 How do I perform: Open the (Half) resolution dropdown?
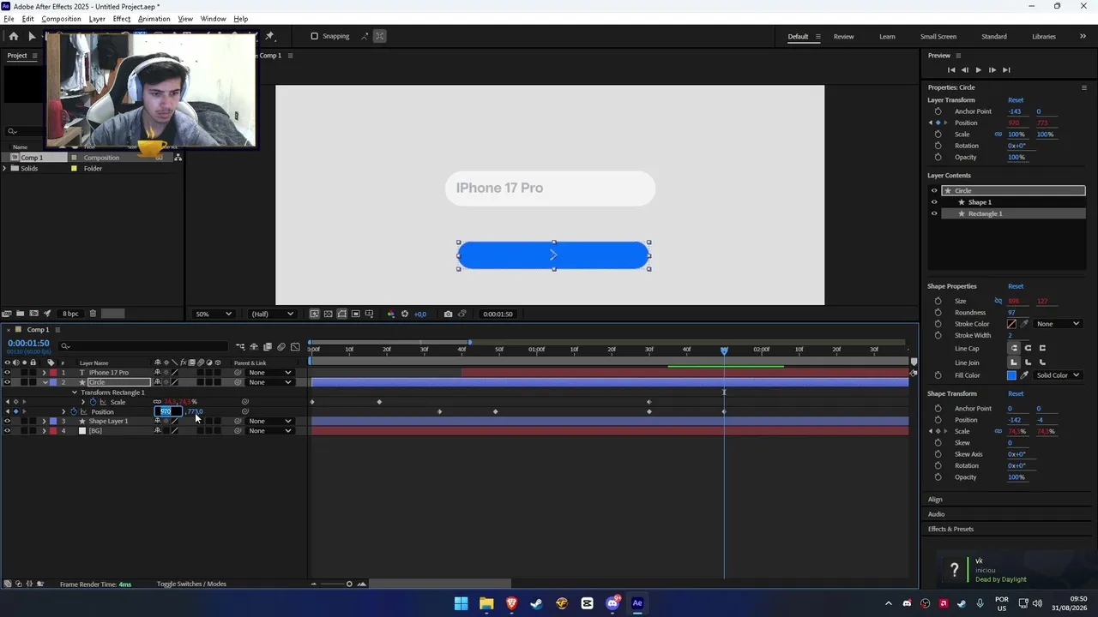(x=271, y=314)
